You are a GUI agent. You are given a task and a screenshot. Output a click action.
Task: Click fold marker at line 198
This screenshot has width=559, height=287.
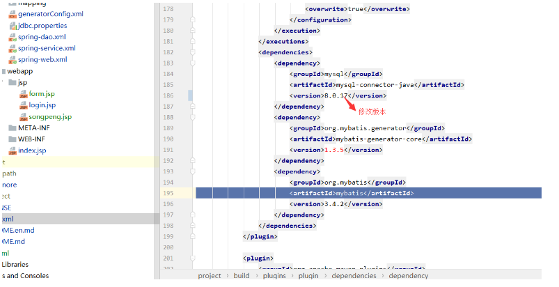[193, 226]
